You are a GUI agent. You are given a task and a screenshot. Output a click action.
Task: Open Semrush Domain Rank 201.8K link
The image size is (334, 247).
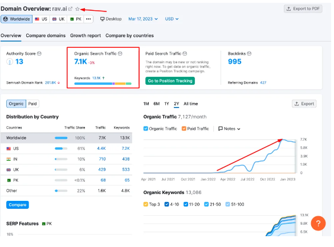(51, 83)
